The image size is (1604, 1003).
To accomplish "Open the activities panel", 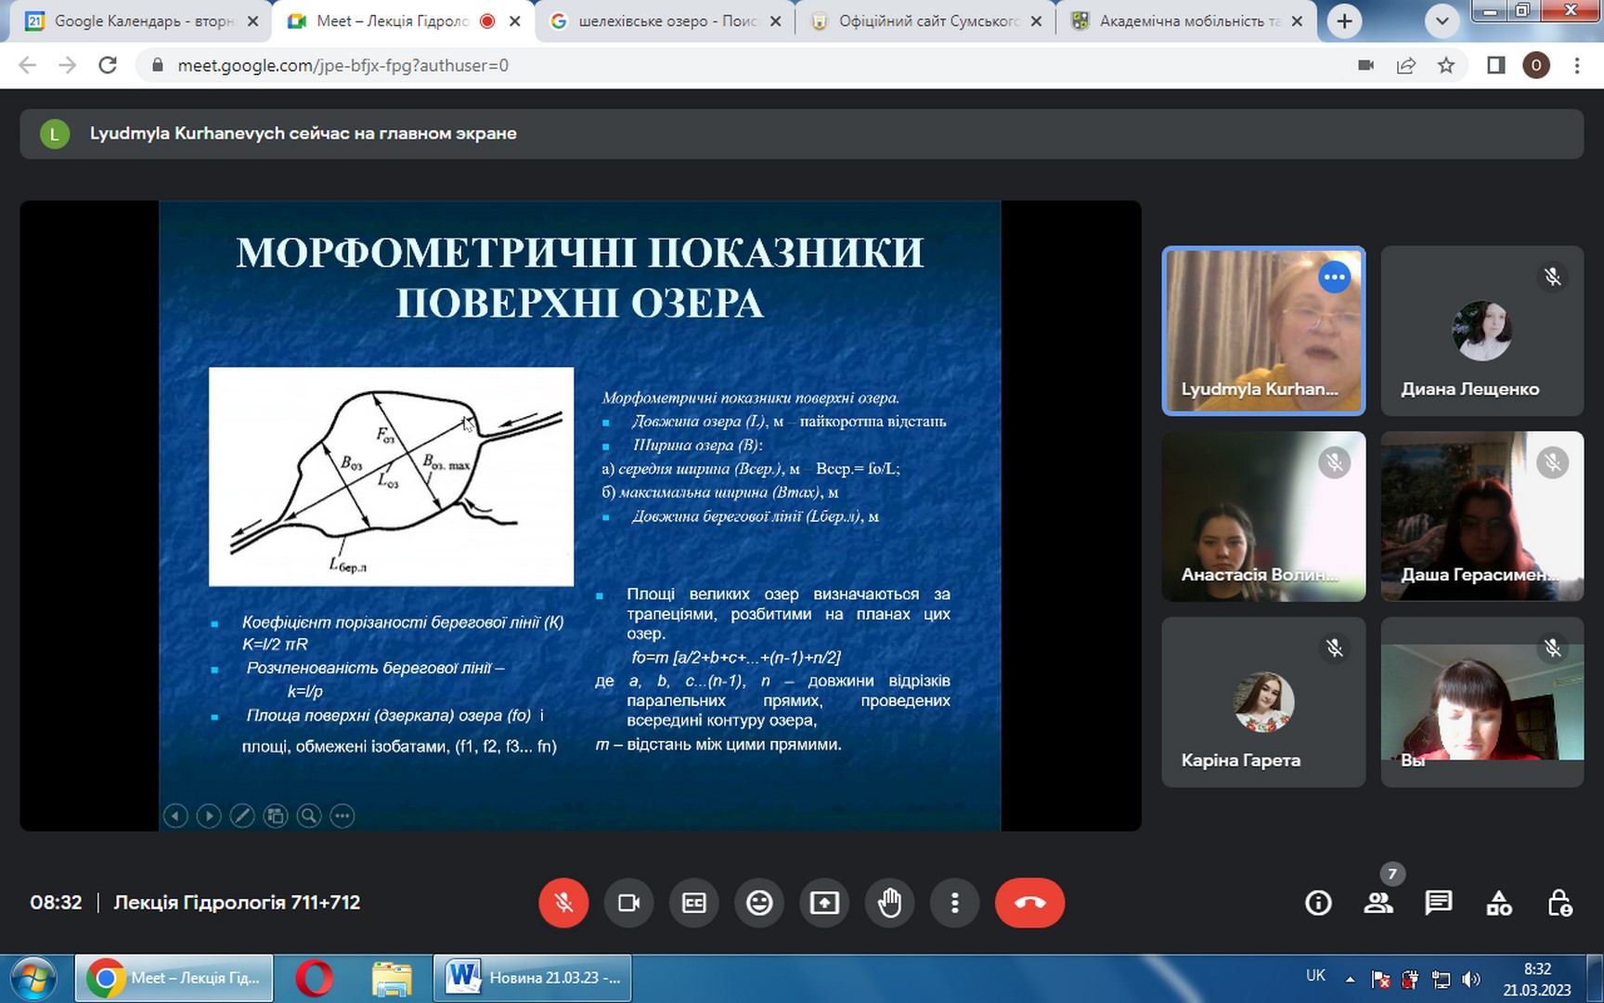I will click(1499, 903).
